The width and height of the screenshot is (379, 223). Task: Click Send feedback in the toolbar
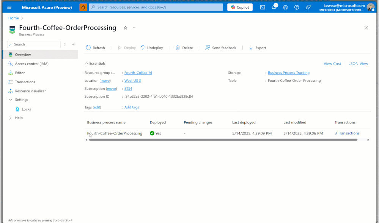click(x=221, y=48)
